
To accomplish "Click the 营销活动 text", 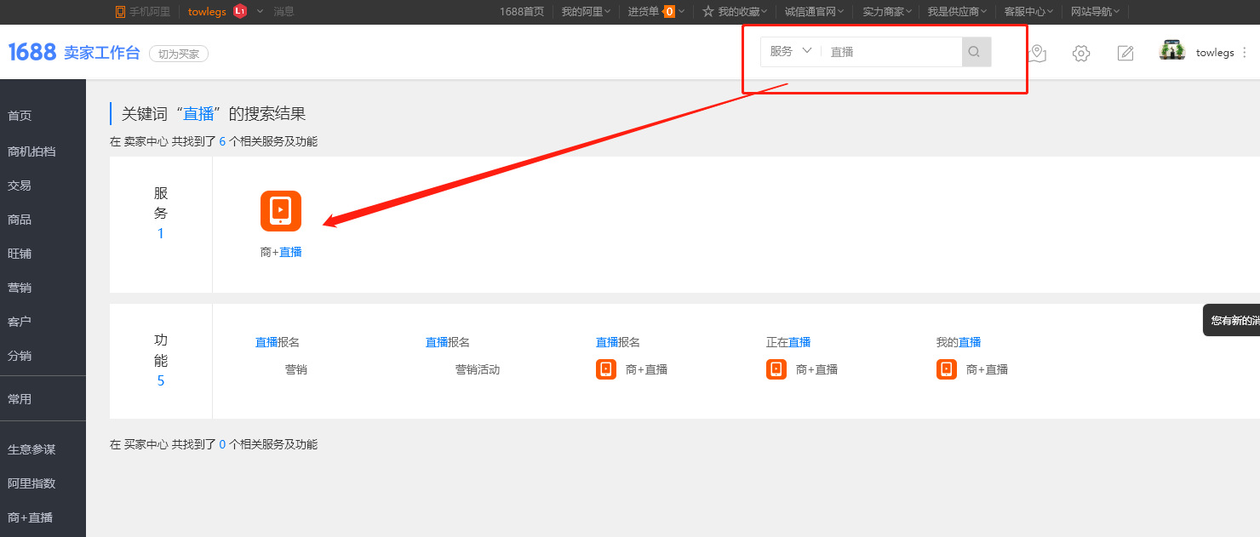I will pyautogui.click(x=478, y=369).
